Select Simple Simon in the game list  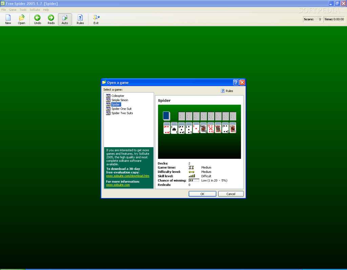click(120, 100)
